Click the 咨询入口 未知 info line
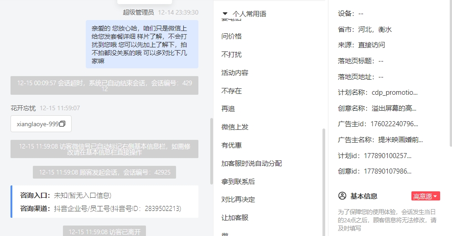Image resolution: width=452 pixels, height=236 pixels. click(x=66, y=195)
